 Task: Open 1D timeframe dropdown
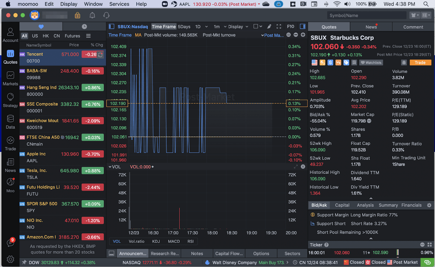(201, 27)
